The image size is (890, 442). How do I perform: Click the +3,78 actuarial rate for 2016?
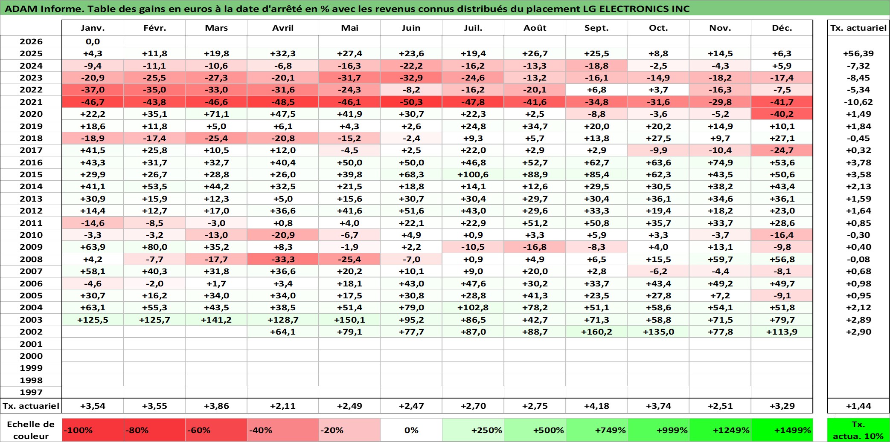pyautogui.click(x=858, y=162)
